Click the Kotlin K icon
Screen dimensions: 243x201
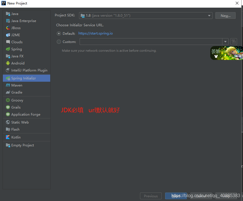(8, 137)
